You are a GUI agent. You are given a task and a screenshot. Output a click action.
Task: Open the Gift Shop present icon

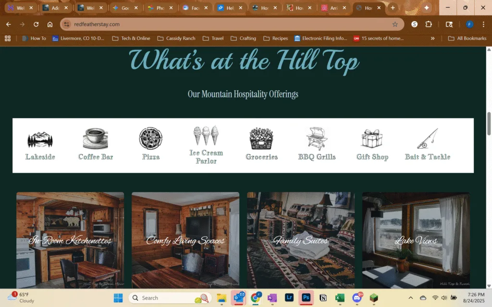point(372,138)
